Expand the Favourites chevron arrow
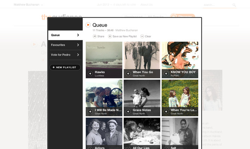 coord(78,45)
